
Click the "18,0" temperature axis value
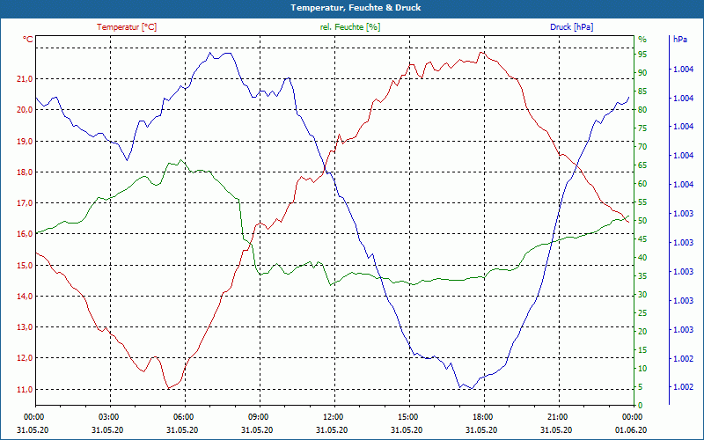tap(26, 172)
